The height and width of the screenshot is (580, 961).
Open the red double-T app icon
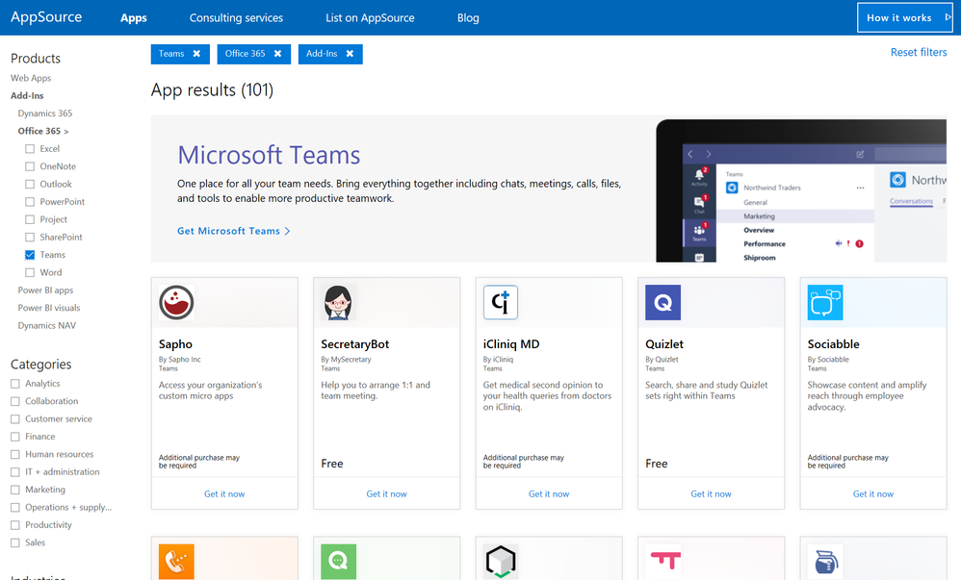[663, 561]
